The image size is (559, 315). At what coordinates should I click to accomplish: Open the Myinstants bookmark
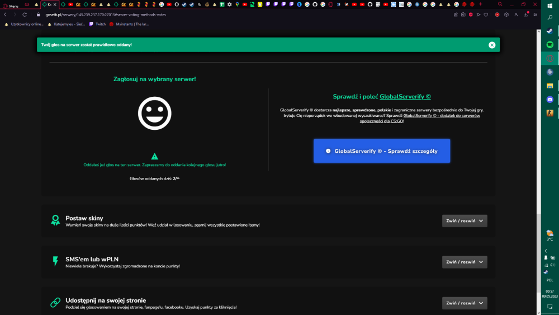(x=129, y=24)
